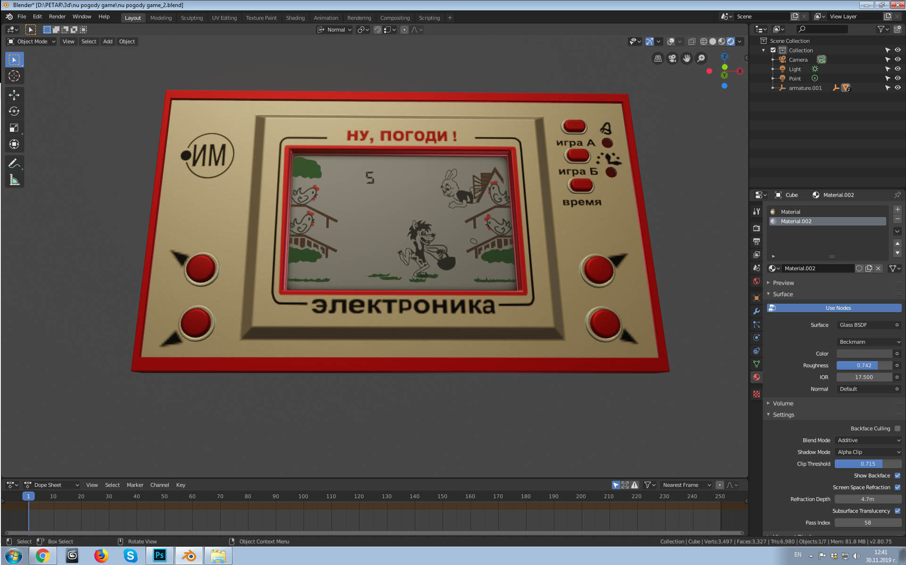Open Chrome from the taskbar

point(43,556)
